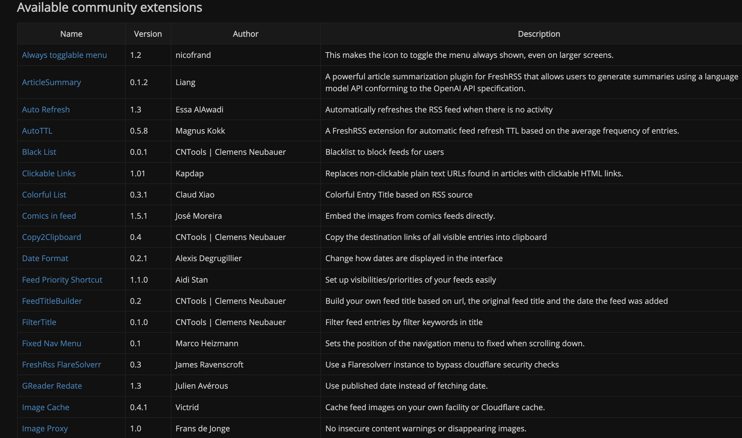Click version cell 0.4.1
The height and width of the screenshot is (438, 742).
tap(139, 407)
